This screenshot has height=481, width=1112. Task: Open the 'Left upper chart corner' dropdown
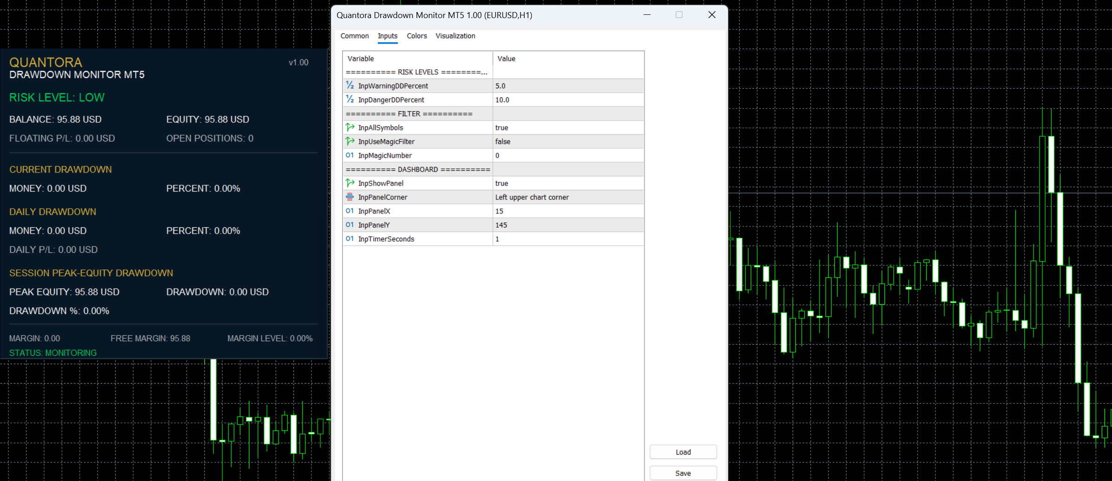pyautogui.click(x=568, y=197)
